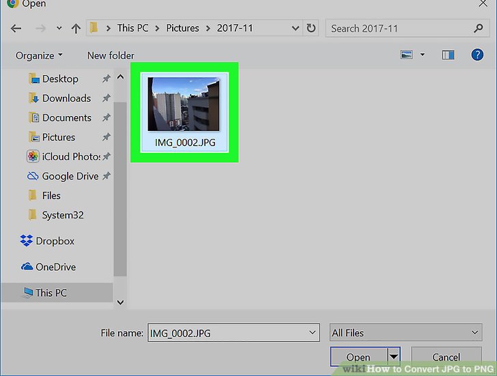Click the File name text field
The image size is (497, 376).
point(233,332)
